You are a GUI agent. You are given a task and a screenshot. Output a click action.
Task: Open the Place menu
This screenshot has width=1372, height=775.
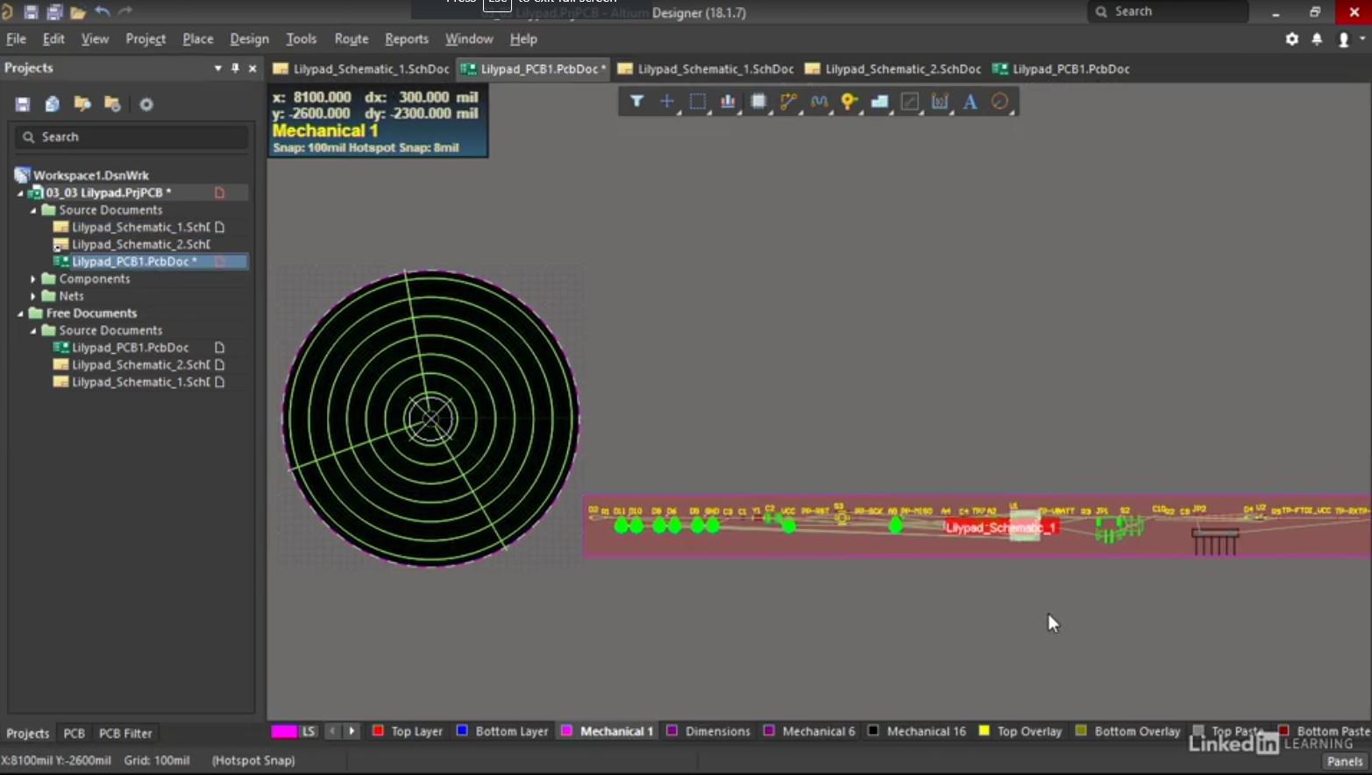tap(198, 39)
